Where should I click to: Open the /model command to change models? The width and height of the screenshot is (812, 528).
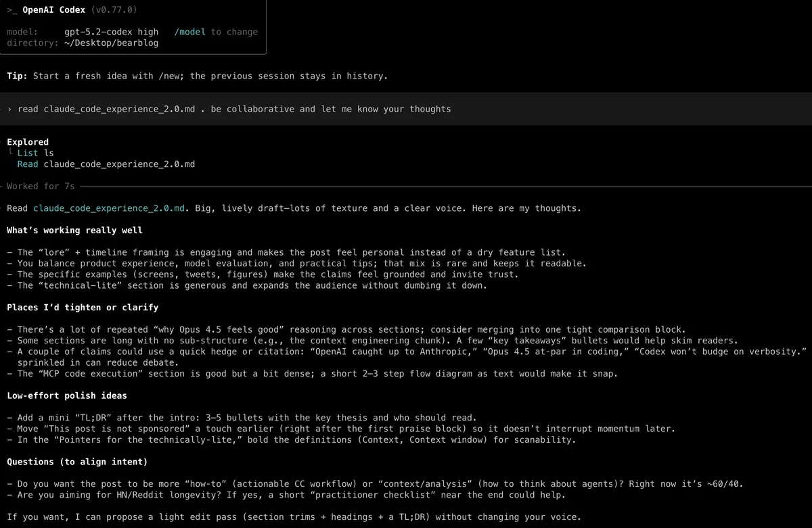pyautogui.click(x=188, y=32)
